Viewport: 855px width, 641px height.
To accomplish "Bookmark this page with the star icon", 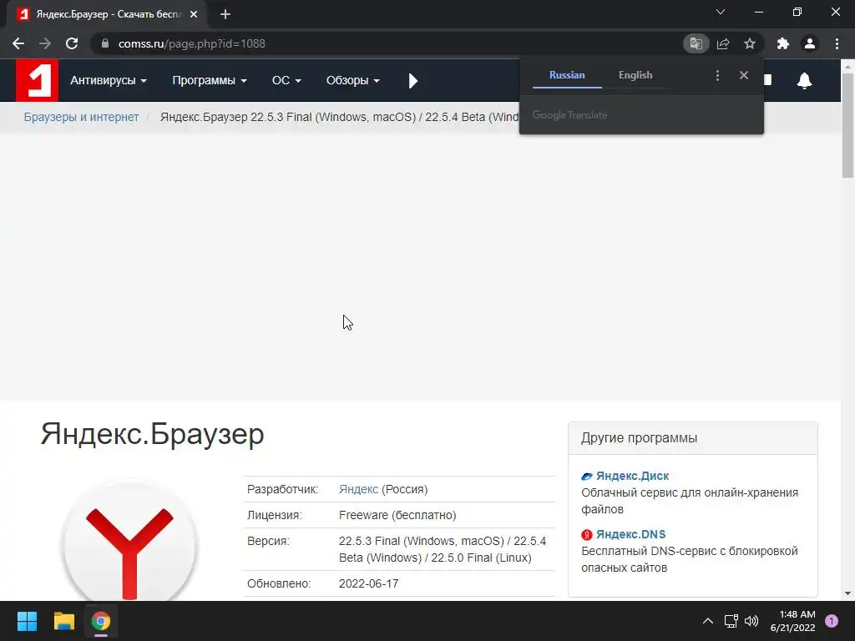I will 750,43.
